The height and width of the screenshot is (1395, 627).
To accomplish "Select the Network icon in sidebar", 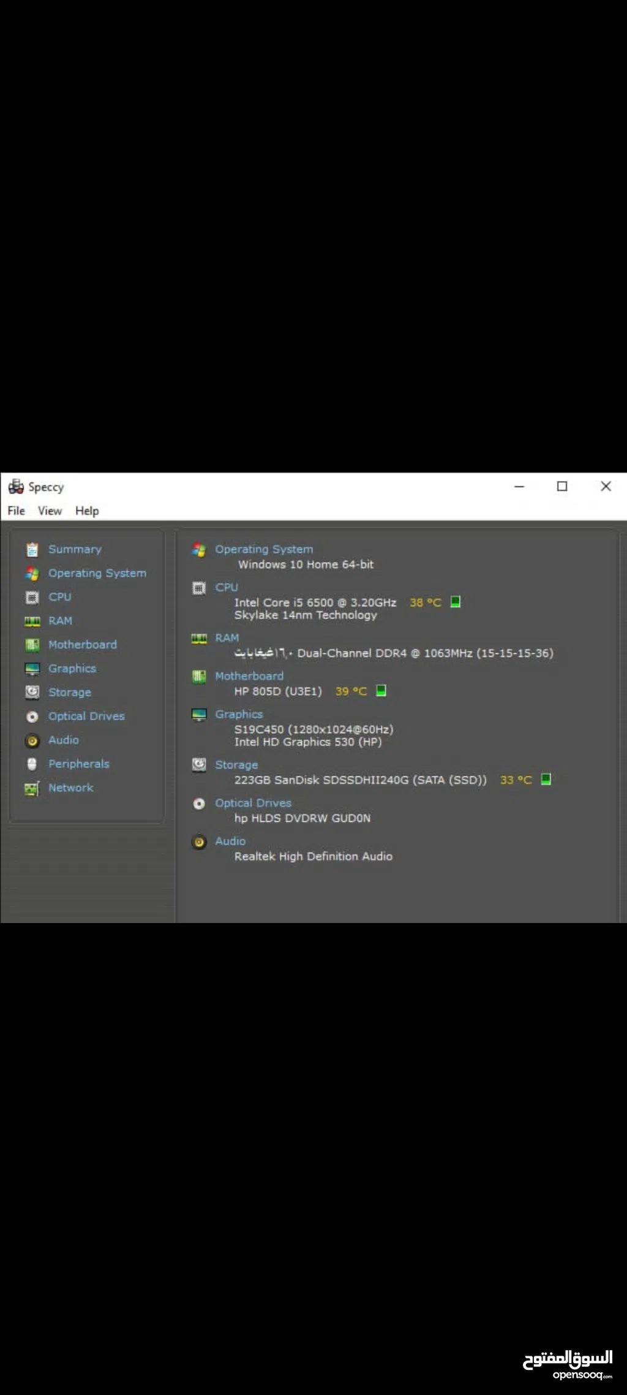I will (x=32, y=788).
